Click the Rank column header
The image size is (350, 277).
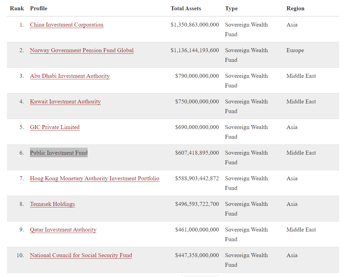[x=17, y=8]
